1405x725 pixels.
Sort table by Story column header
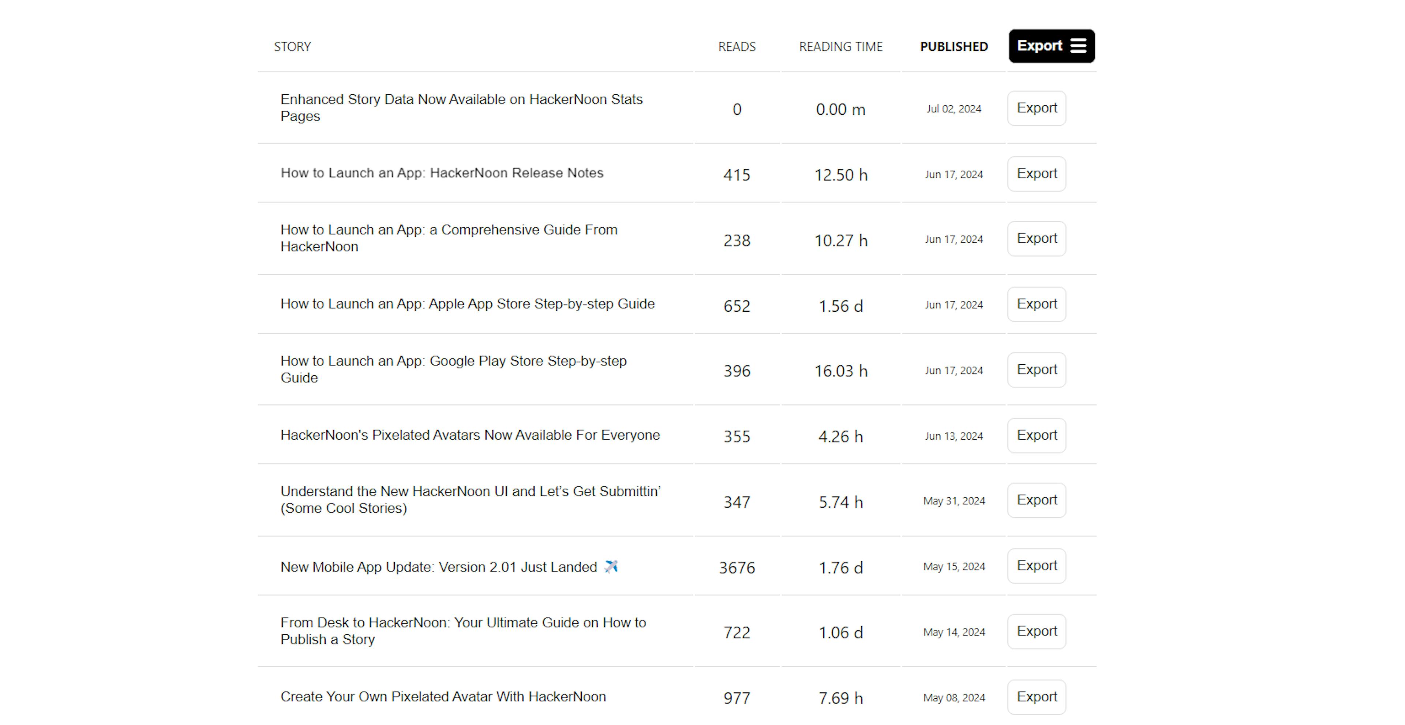pos(292,47)
